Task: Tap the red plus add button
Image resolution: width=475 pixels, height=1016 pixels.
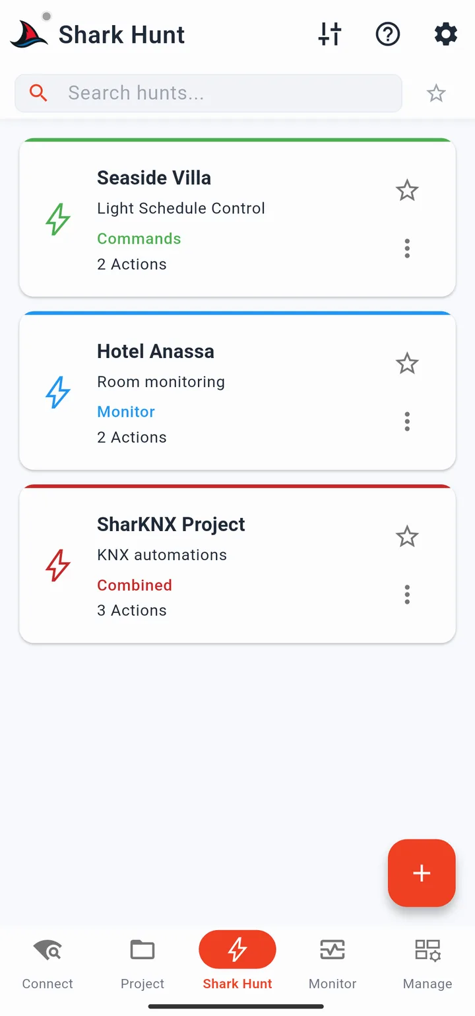Action: click(x=422, y=873)
